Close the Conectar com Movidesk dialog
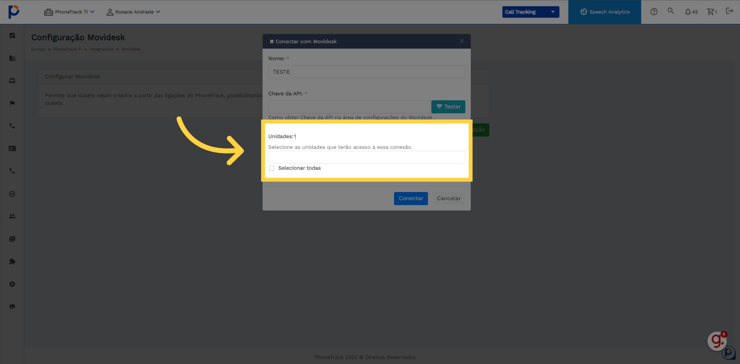 [x=462, y=41]
